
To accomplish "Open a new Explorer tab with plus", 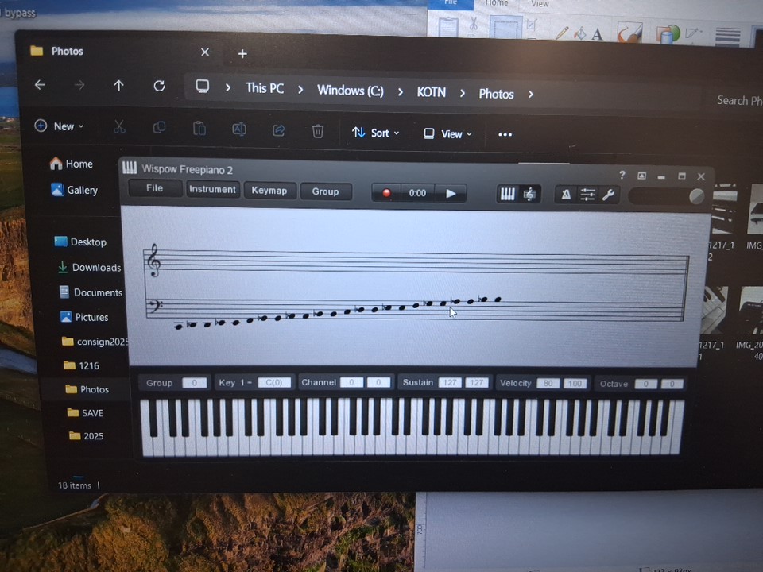I will click(242, 53).
